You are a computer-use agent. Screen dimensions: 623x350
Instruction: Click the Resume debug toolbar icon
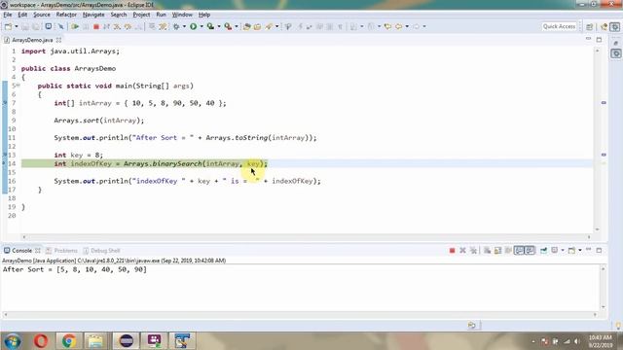click(x=75, y=26)
